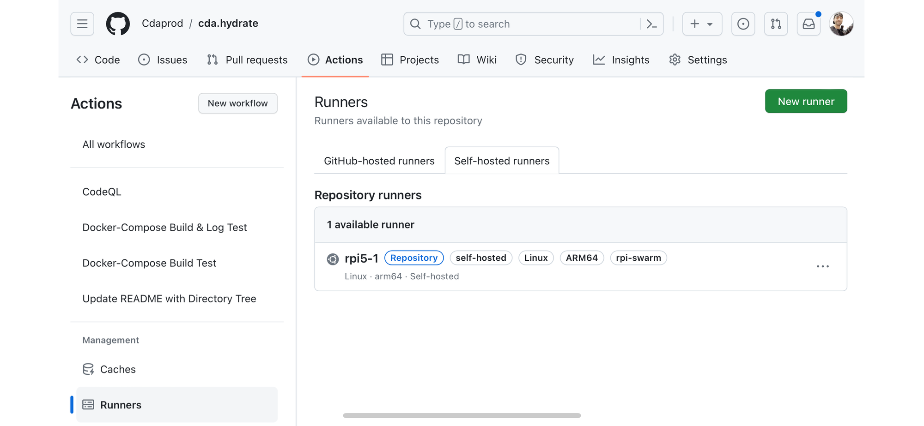Image resolution: width=924 pixels, height=426 pixels.
Task: Switch to GitHub-hosted runners tab
Action: pyautogui.click(x=379, y=161)
